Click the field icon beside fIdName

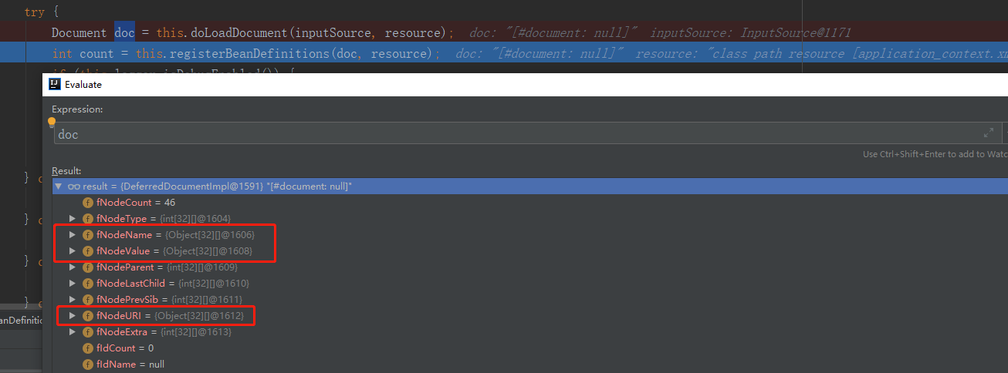pos(88,364)
